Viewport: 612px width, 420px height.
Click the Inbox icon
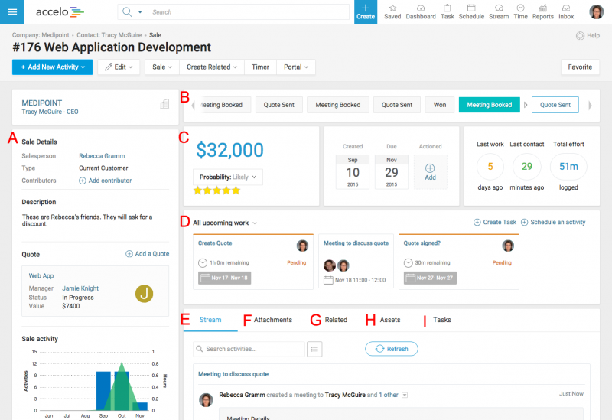click(566, 8)
